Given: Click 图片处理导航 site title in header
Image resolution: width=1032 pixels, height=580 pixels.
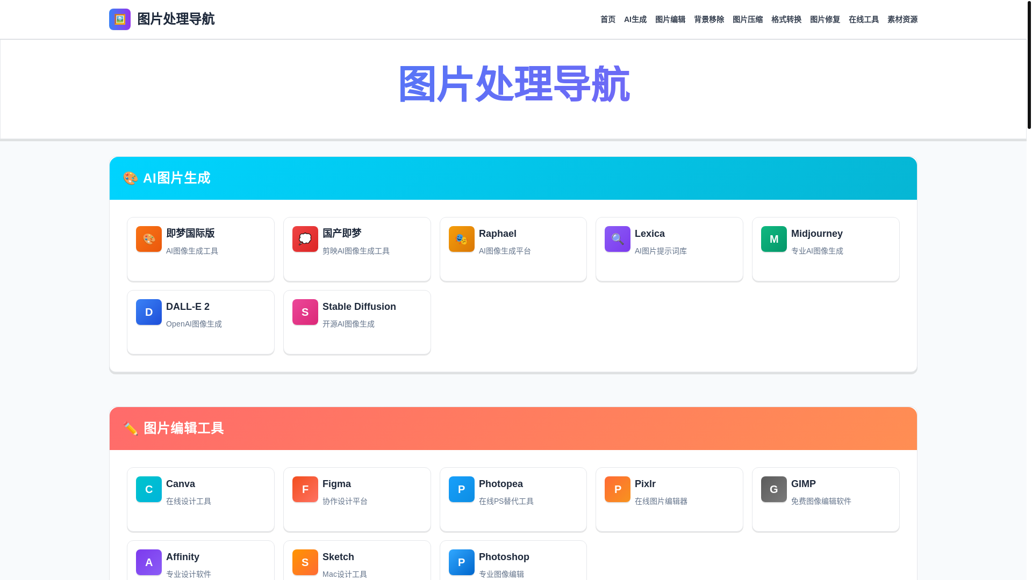Looking at the screenshot, I should click(176, 19).
